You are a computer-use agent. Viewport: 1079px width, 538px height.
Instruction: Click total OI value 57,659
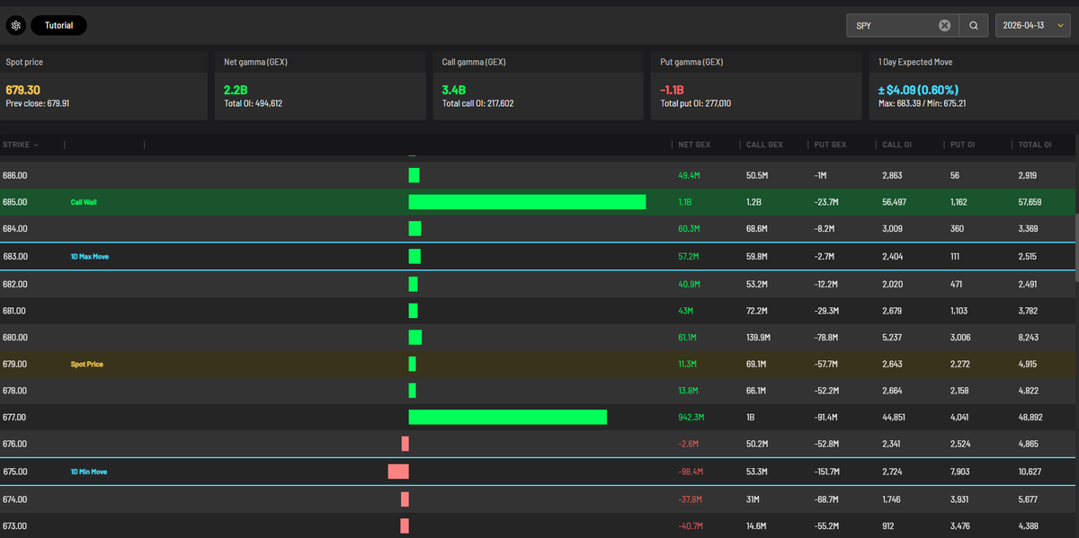pyautogui.click(x=1031, y=202)
